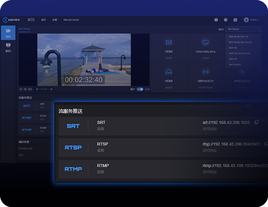Click the download icon in top bar
268x207 pixels.
click(x=216, y=20)
